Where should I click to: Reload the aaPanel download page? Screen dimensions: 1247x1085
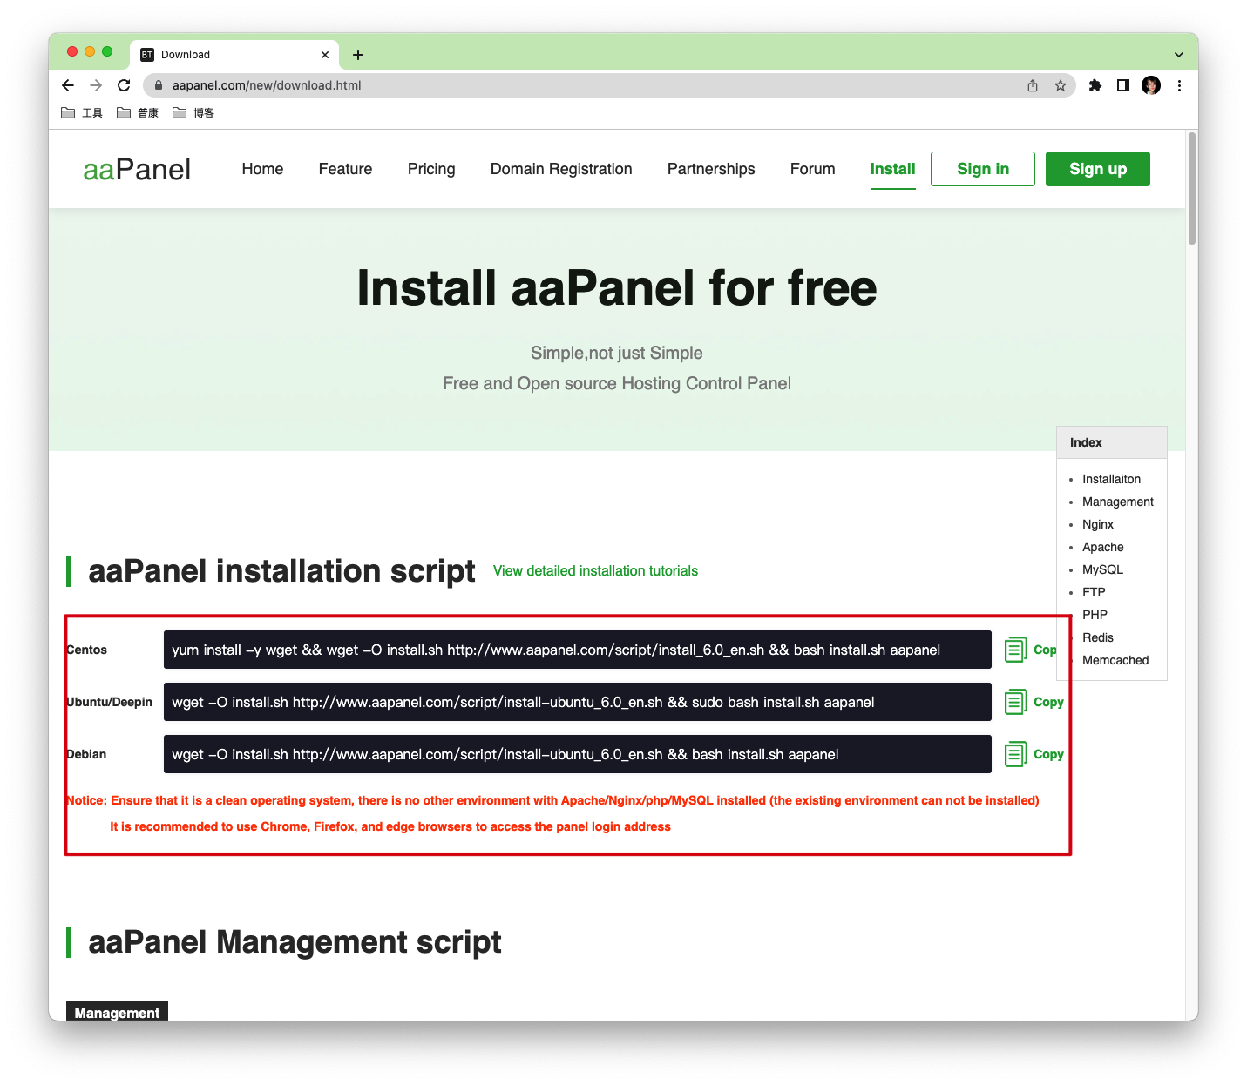coord(124,85)
